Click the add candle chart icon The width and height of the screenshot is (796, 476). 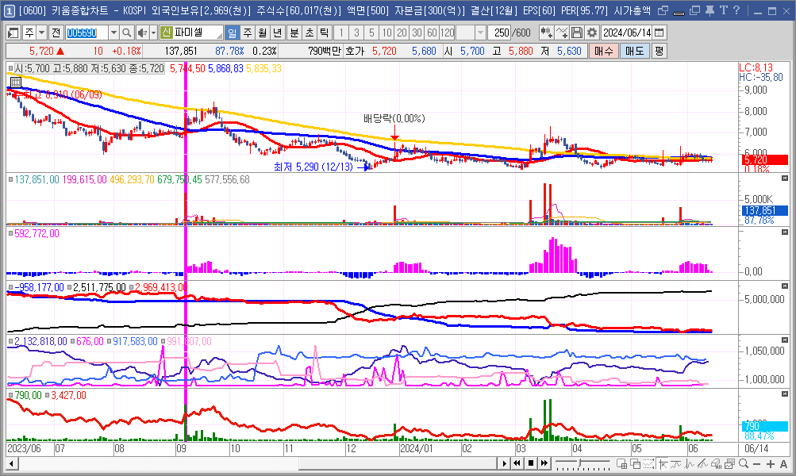pos(546,33)
